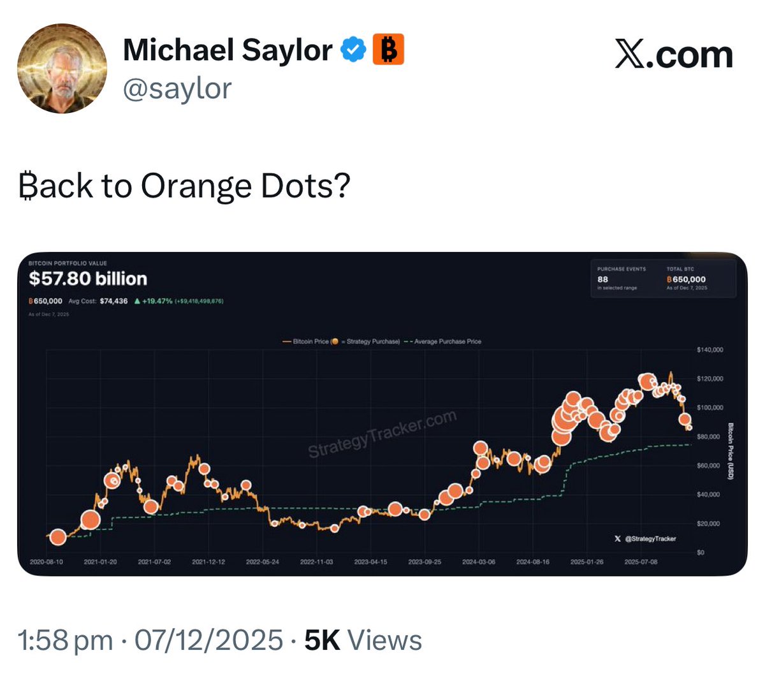This screenshot has height=674, width=765.
Task: Select the tweet text Back to Orange Dots
Action: pyautogui.click(x=185, y=186)
